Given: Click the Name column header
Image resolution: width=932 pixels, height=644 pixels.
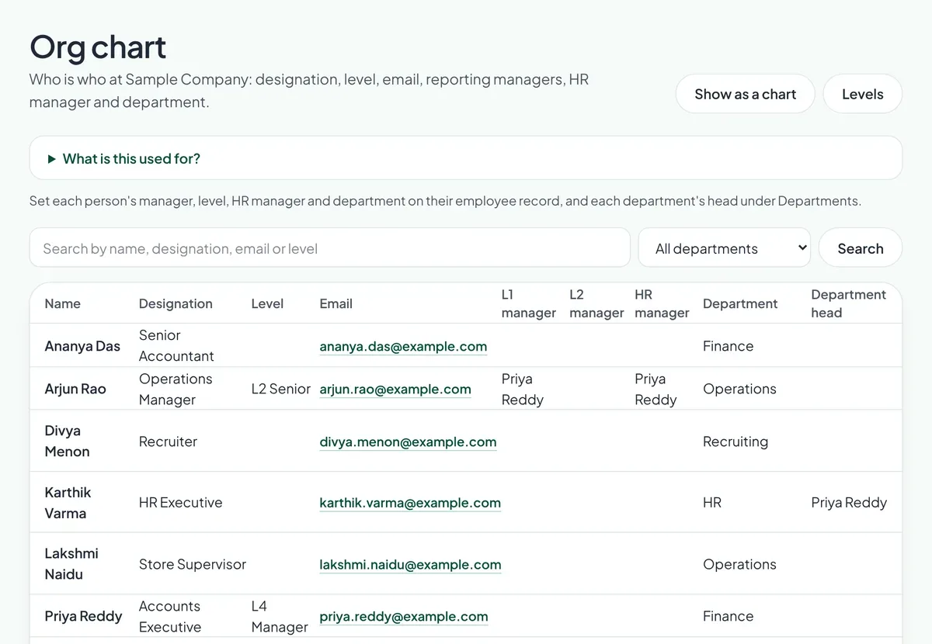Looking at the screenshot, I should click(62, 303).
